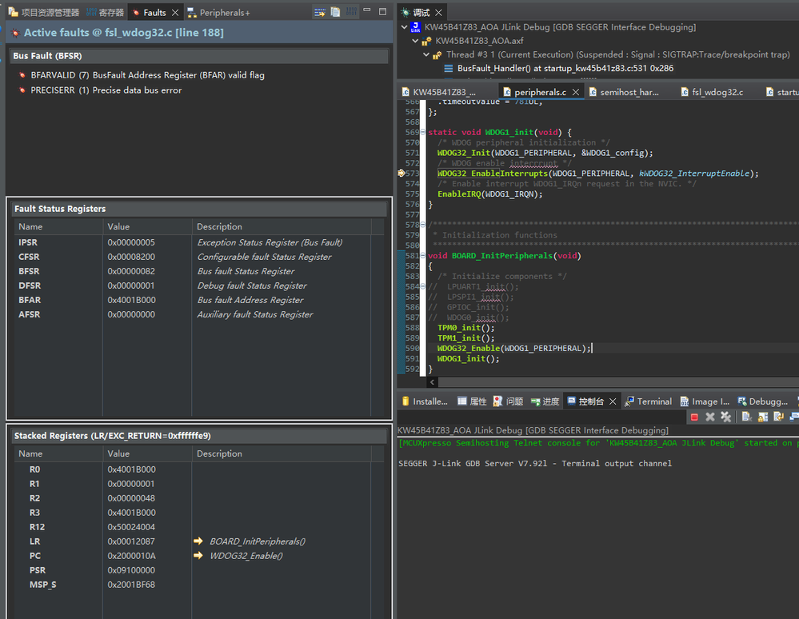Click Remove Launch gray X icon
Viewport: 799px width, 619px height.
point(710,417)
